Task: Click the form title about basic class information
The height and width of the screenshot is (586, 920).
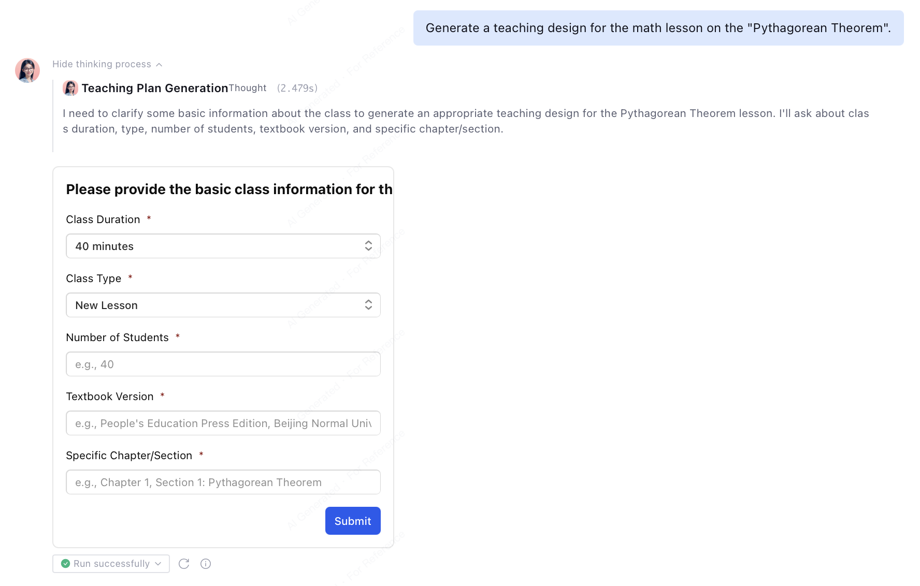Action: point(229,189)
